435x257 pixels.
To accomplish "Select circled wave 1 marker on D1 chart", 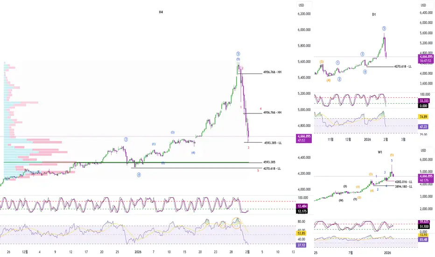I will (x=337, y=63).
